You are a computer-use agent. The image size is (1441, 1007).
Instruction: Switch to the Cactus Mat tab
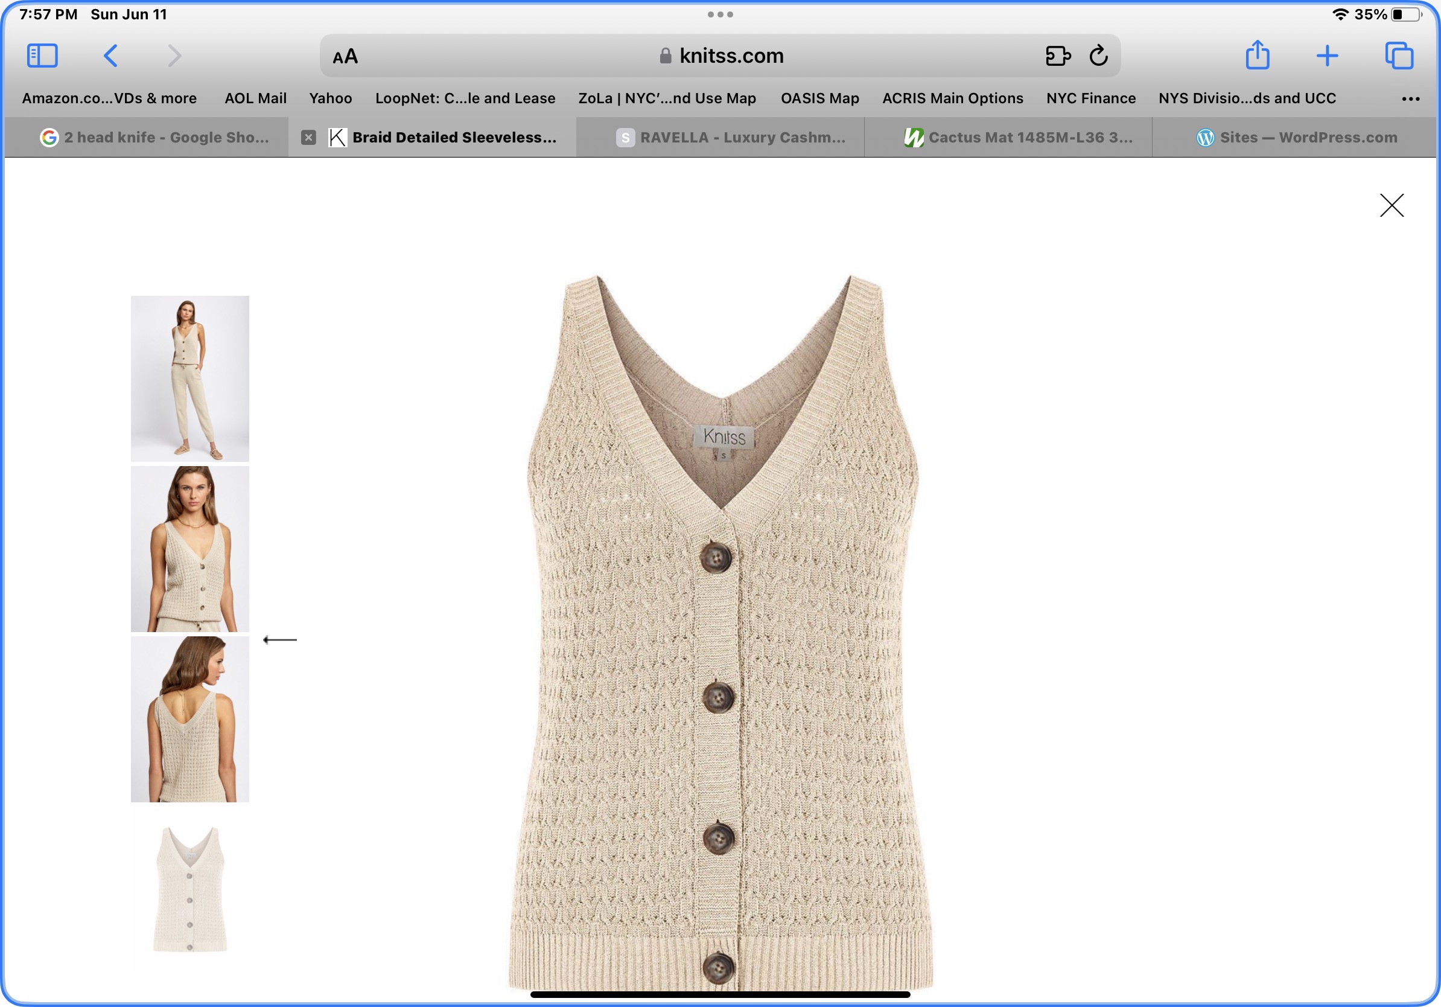click(x=1018, y=138)
